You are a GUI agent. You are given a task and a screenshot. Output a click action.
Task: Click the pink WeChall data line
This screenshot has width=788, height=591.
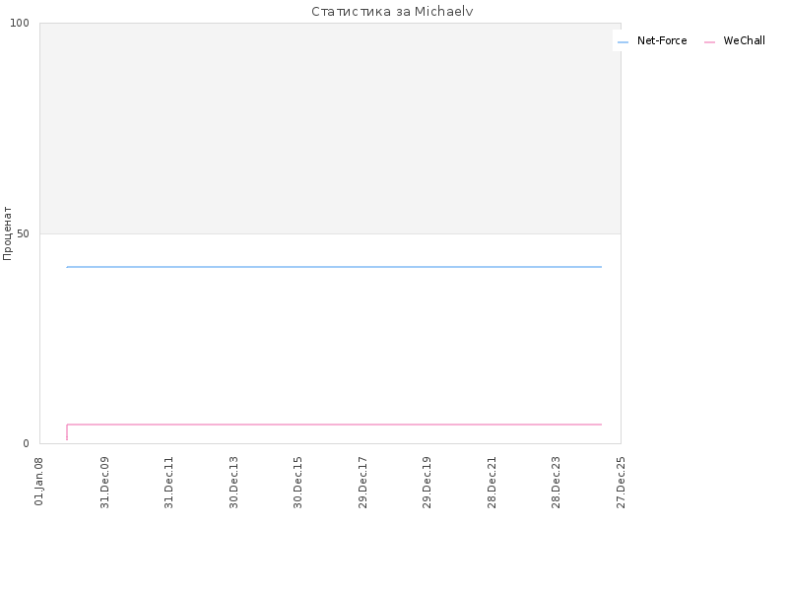[334, 425]
